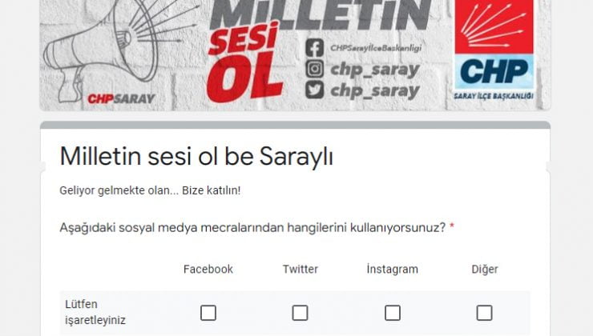The height and width of the screenshot is (336, 593).
Task: Click the six-arrows emblem on red square
Action: point(494,26)
